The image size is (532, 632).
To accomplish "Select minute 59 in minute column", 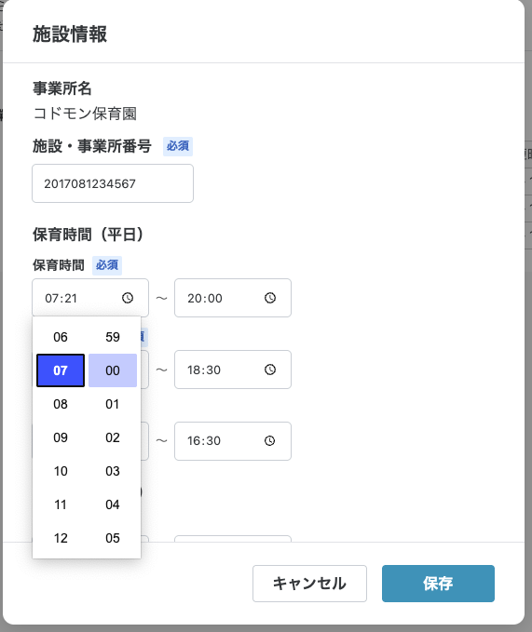I will tap(113, 337).
